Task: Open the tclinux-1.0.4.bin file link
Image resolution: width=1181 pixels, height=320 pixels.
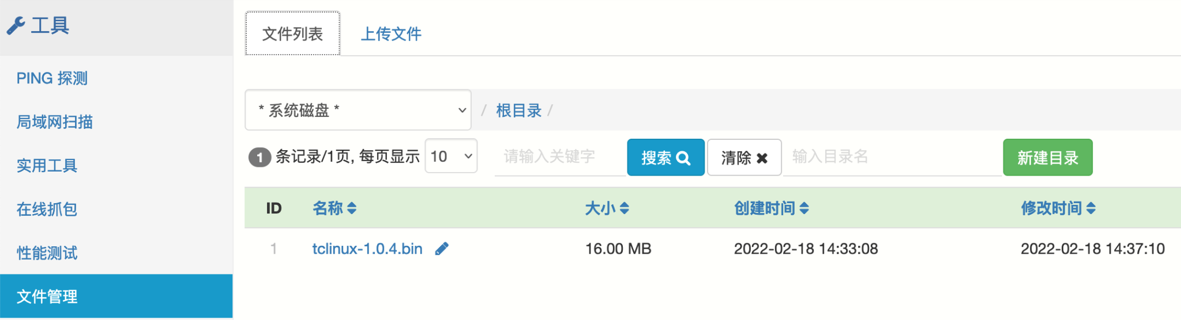Action: pyautogui.click(x=367, y=249)
